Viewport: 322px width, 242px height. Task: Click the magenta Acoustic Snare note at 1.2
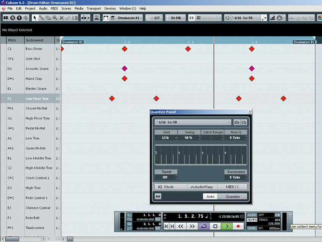(x=125, y=69)
